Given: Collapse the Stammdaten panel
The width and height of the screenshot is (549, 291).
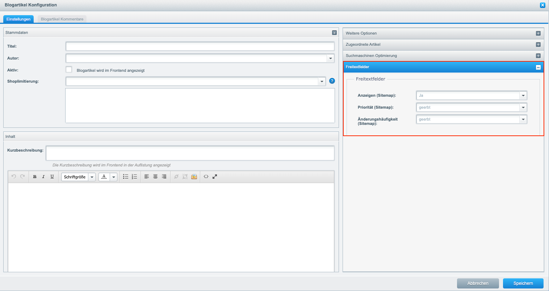Looking at the screenshot, I should click(x=334, y=32).
